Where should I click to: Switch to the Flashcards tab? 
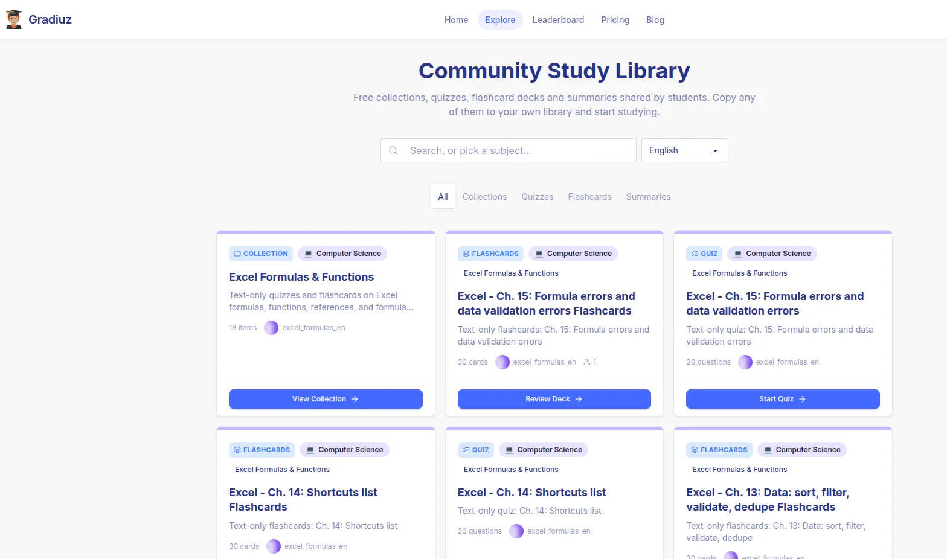589,197
